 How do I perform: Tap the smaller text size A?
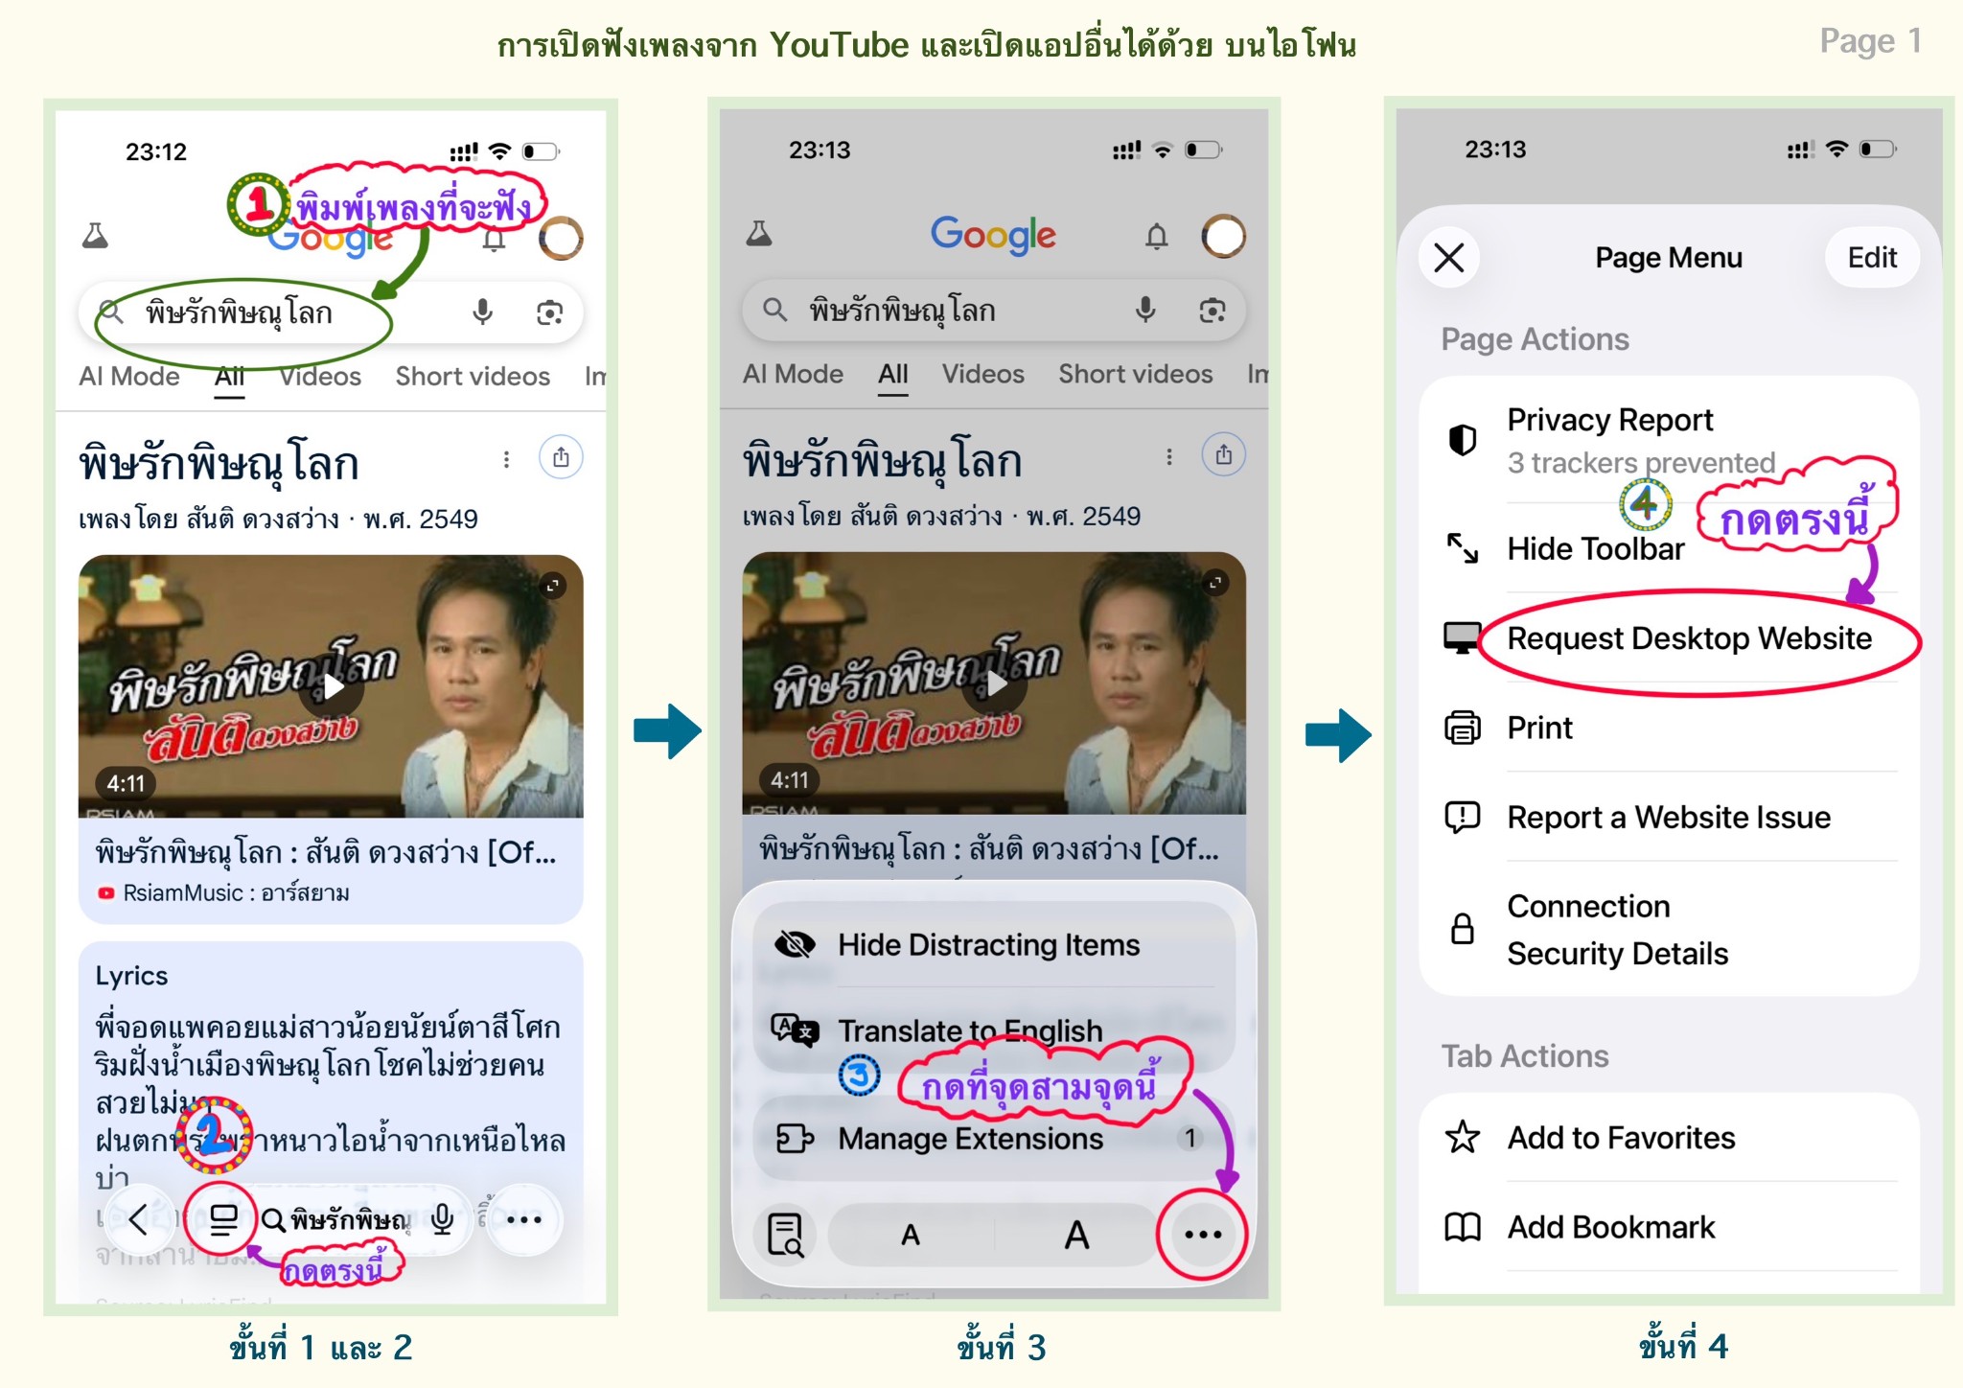click(911, 1235)
